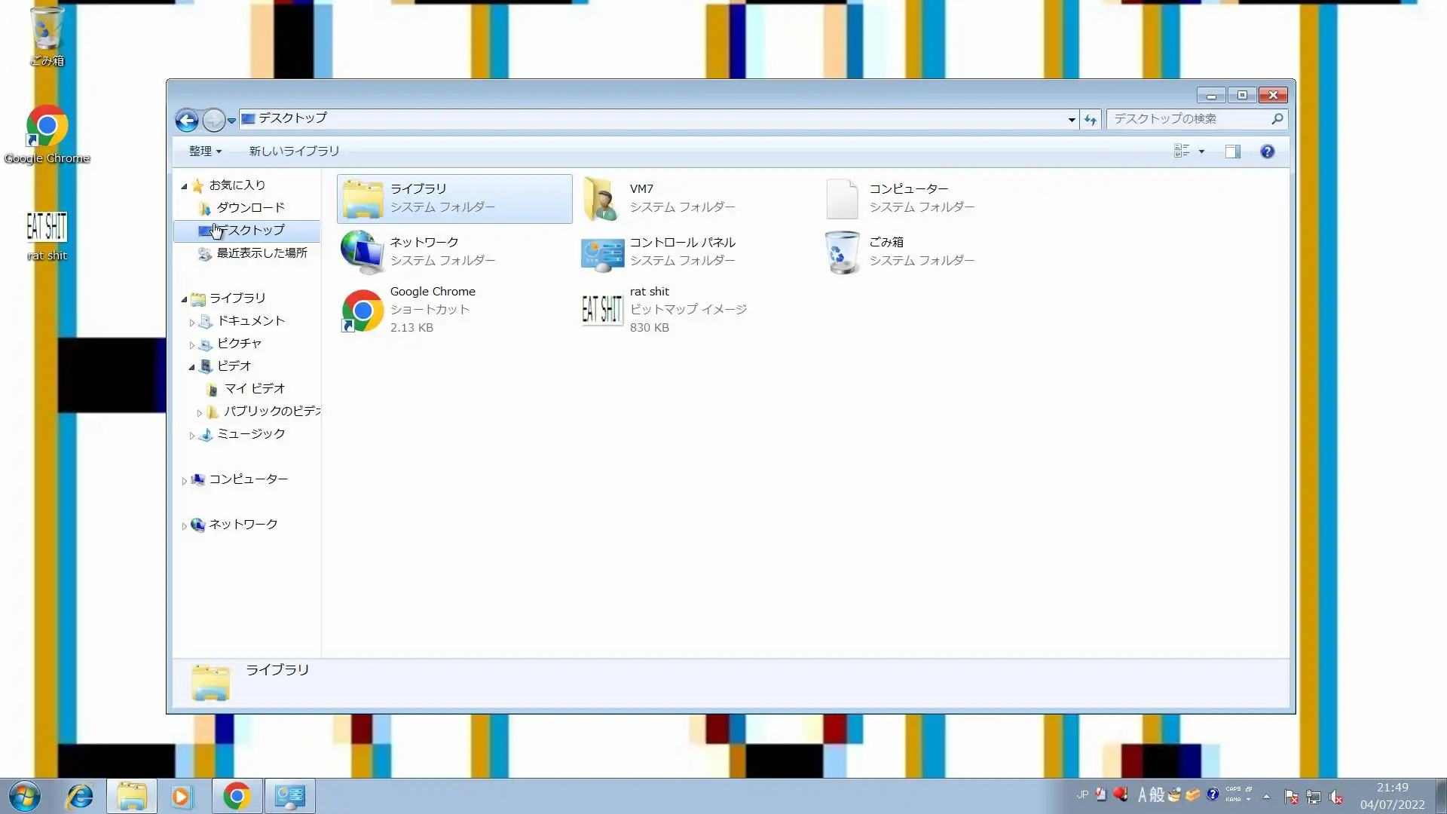The image size is (1447, 814).
Task: Click the デスクトップの検索 search field
Action: [x=1187, y=119]
